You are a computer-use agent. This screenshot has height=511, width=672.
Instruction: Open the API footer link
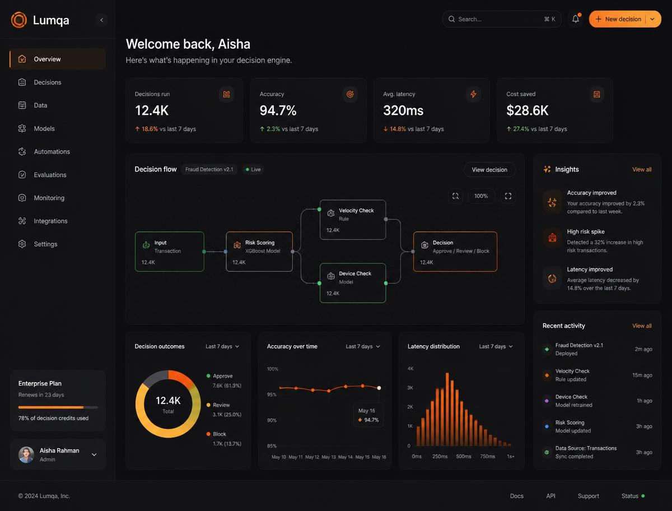pos(551,496)
